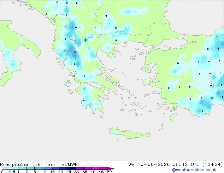Select the 45–50 mm legend swatch
The height and width of the screenshot is (173, 224).
(x=104, y=168)
